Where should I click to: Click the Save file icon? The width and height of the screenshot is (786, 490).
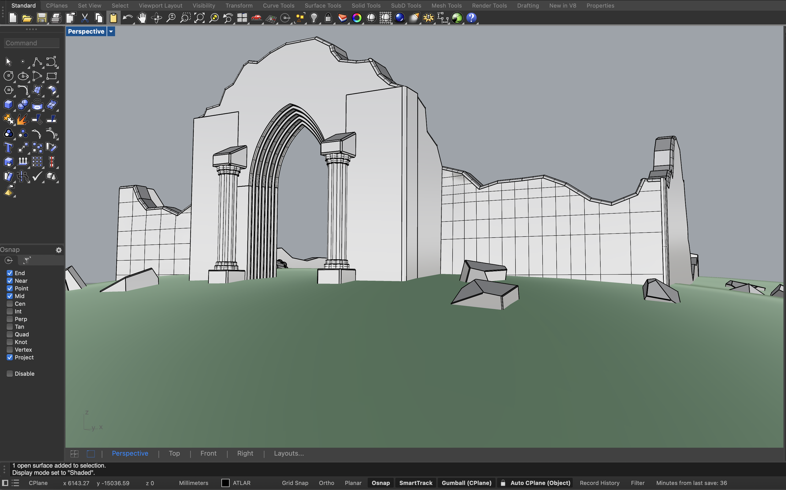point(42,18)
